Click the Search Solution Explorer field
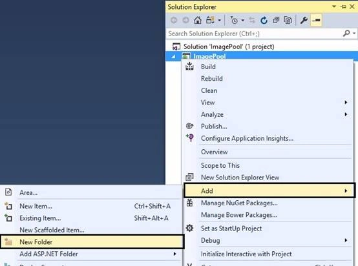Image resolution: width=358 pixels, height=266 pixels. [255, 34]
